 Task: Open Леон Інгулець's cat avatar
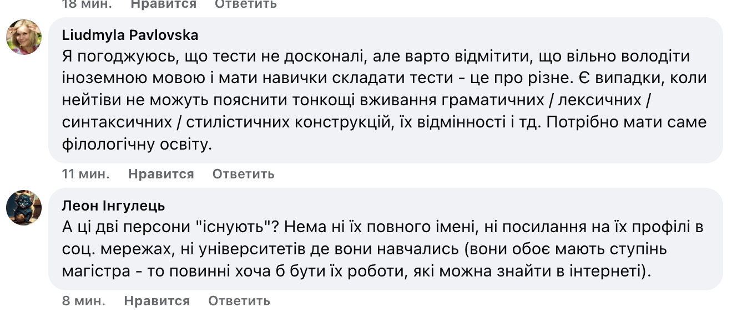(x=24, y=208)
